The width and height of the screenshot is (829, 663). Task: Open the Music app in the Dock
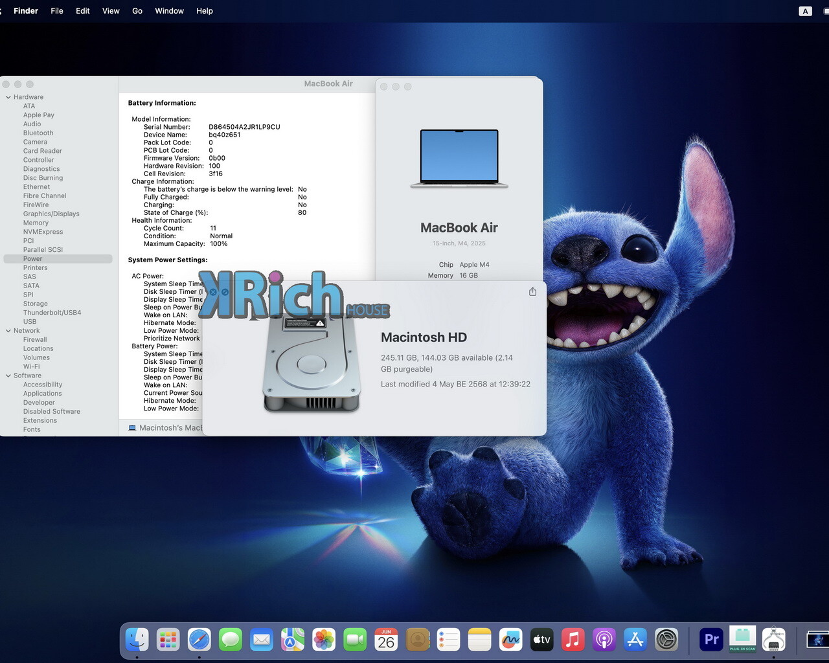[x=573, y=640]
